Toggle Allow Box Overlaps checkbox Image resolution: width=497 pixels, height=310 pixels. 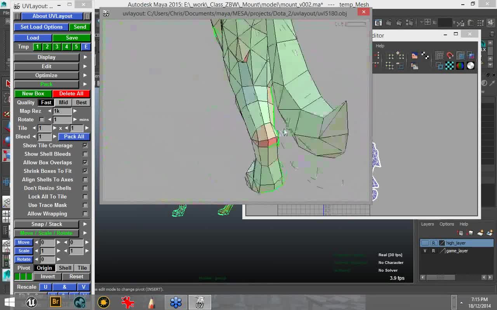pos(85,162)
